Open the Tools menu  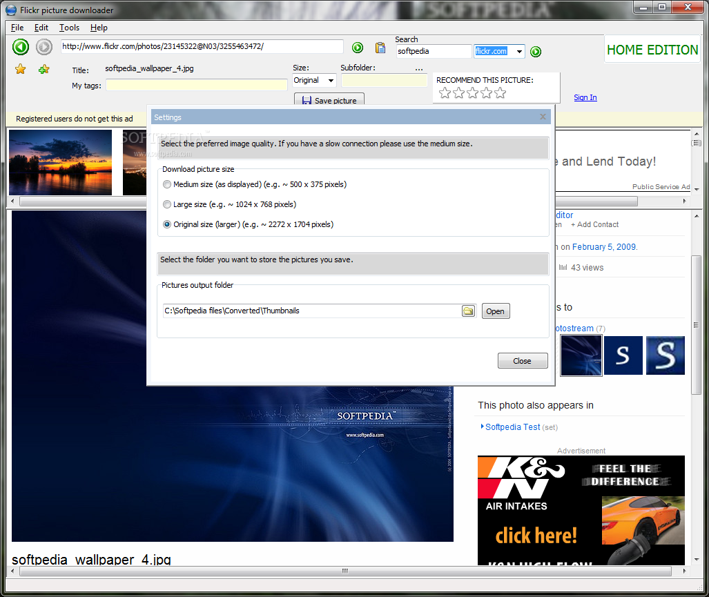point(69,28)
